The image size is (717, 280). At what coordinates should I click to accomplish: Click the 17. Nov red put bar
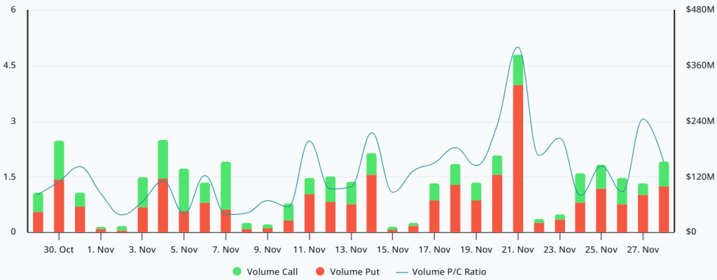coord(434,216)
